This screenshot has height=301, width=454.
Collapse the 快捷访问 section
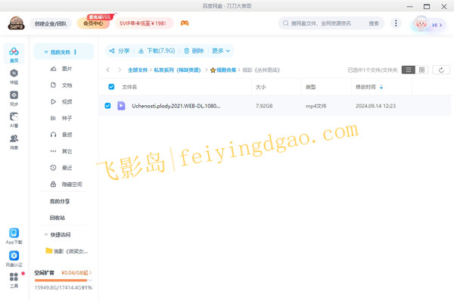pyautogui.click(x=46, y=234)
